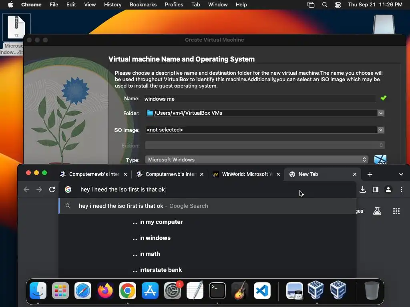Open the Chrome app menu in menu bar
410x307 pixels.
pyautogui.click(x=31, y=5)
